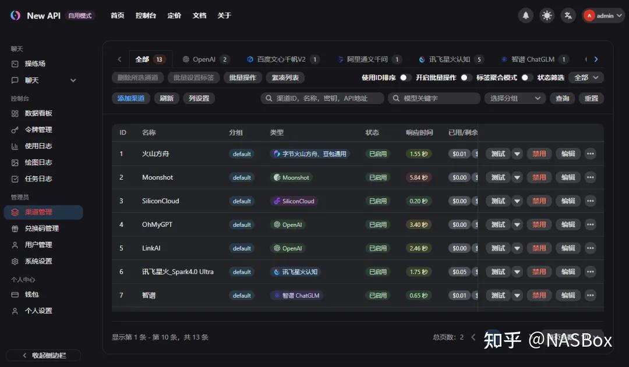
Task: Focus the 渠道ID 名称 search field
Action: (x=322, y=98)
